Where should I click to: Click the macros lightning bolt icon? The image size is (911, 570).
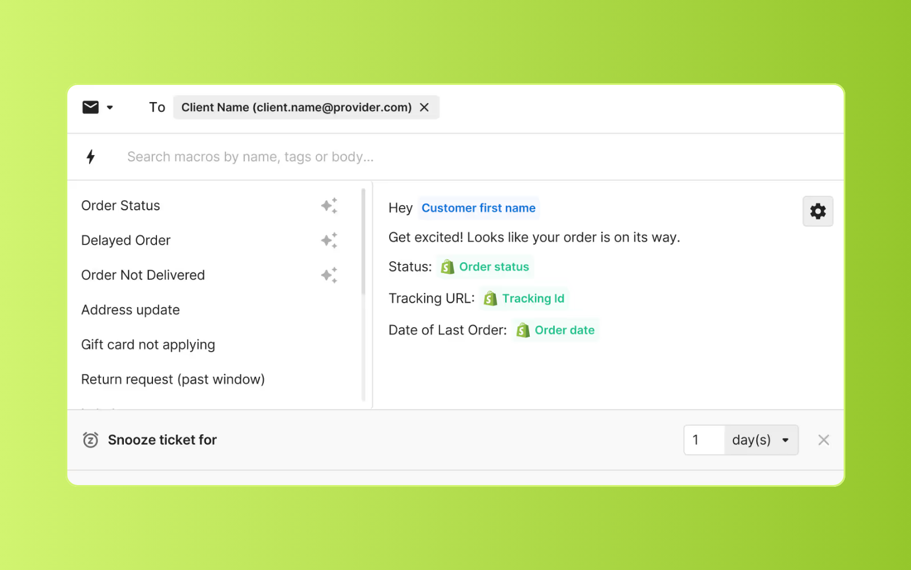(x=90, y=157)
